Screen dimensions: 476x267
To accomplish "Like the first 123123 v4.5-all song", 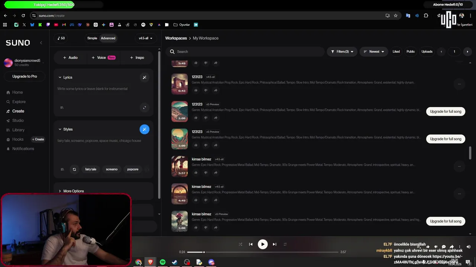I will pyautogui.click(x=196, y=90).
